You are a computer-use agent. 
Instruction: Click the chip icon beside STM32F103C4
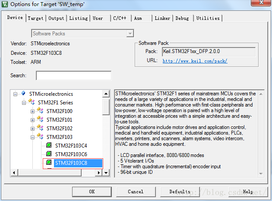49,145
